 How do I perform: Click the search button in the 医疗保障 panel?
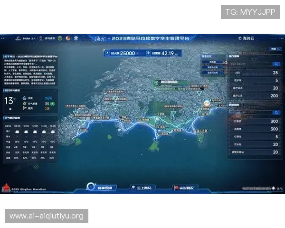click(x=276, y=64)
